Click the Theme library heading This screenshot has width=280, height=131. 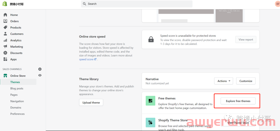tap(89, 79)
